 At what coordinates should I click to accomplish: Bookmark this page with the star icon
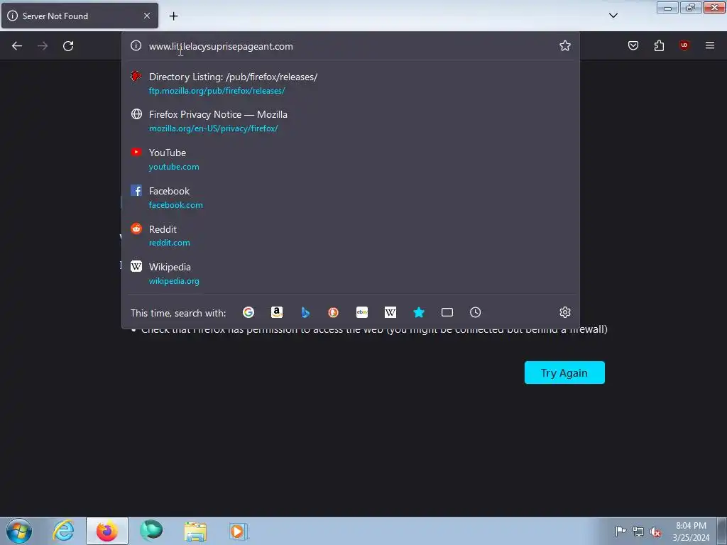564,45
